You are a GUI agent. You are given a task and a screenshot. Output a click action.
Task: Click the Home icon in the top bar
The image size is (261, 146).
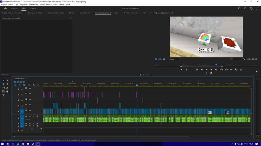pos(5,8)
